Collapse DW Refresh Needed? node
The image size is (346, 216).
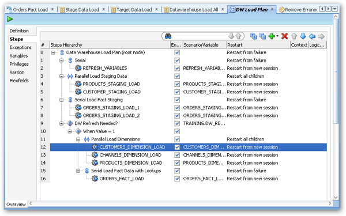[62, 123]
